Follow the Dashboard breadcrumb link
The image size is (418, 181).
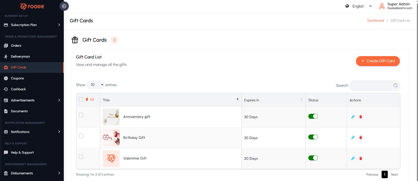(x=375, y=21)
